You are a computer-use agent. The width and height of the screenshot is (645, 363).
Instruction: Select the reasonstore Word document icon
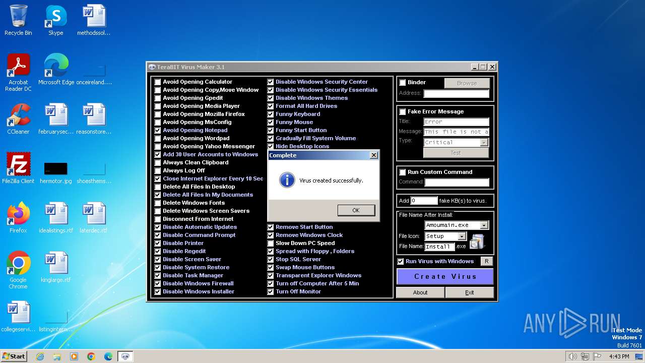pos(94,119)
